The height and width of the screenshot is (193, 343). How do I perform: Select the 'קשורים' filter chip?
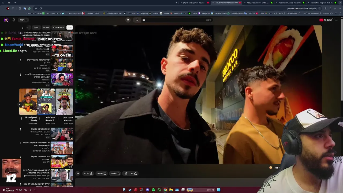pos(46,27)
